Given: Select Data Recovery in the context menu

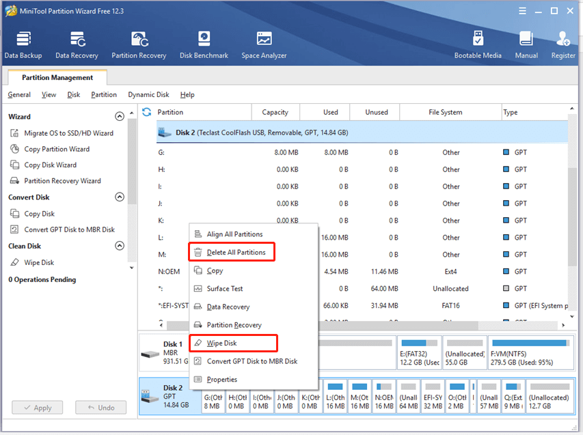Looking at the screenshot, I should click(254, 307).
